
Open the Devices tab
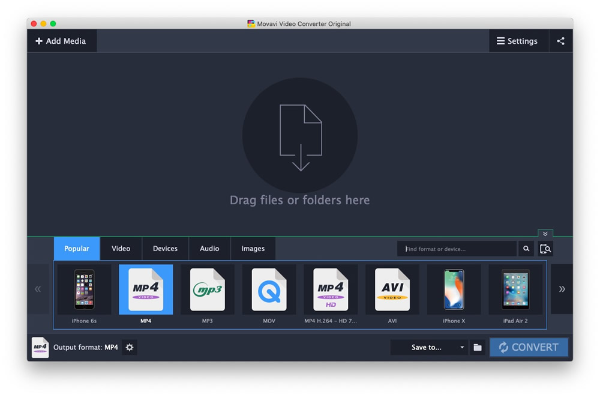point(165,248)
